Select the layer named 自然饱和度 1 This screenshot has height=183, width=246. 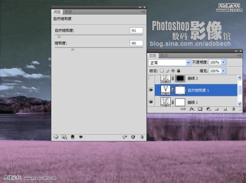198,90
